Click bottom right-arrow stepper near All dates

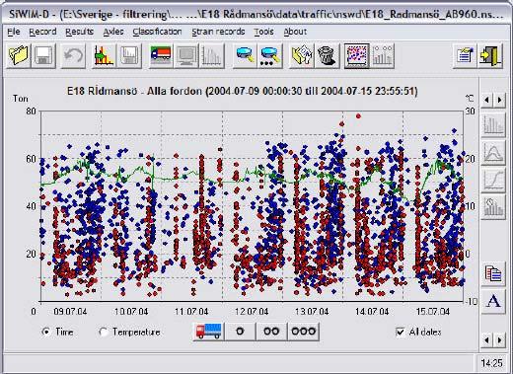click(500, 339)
